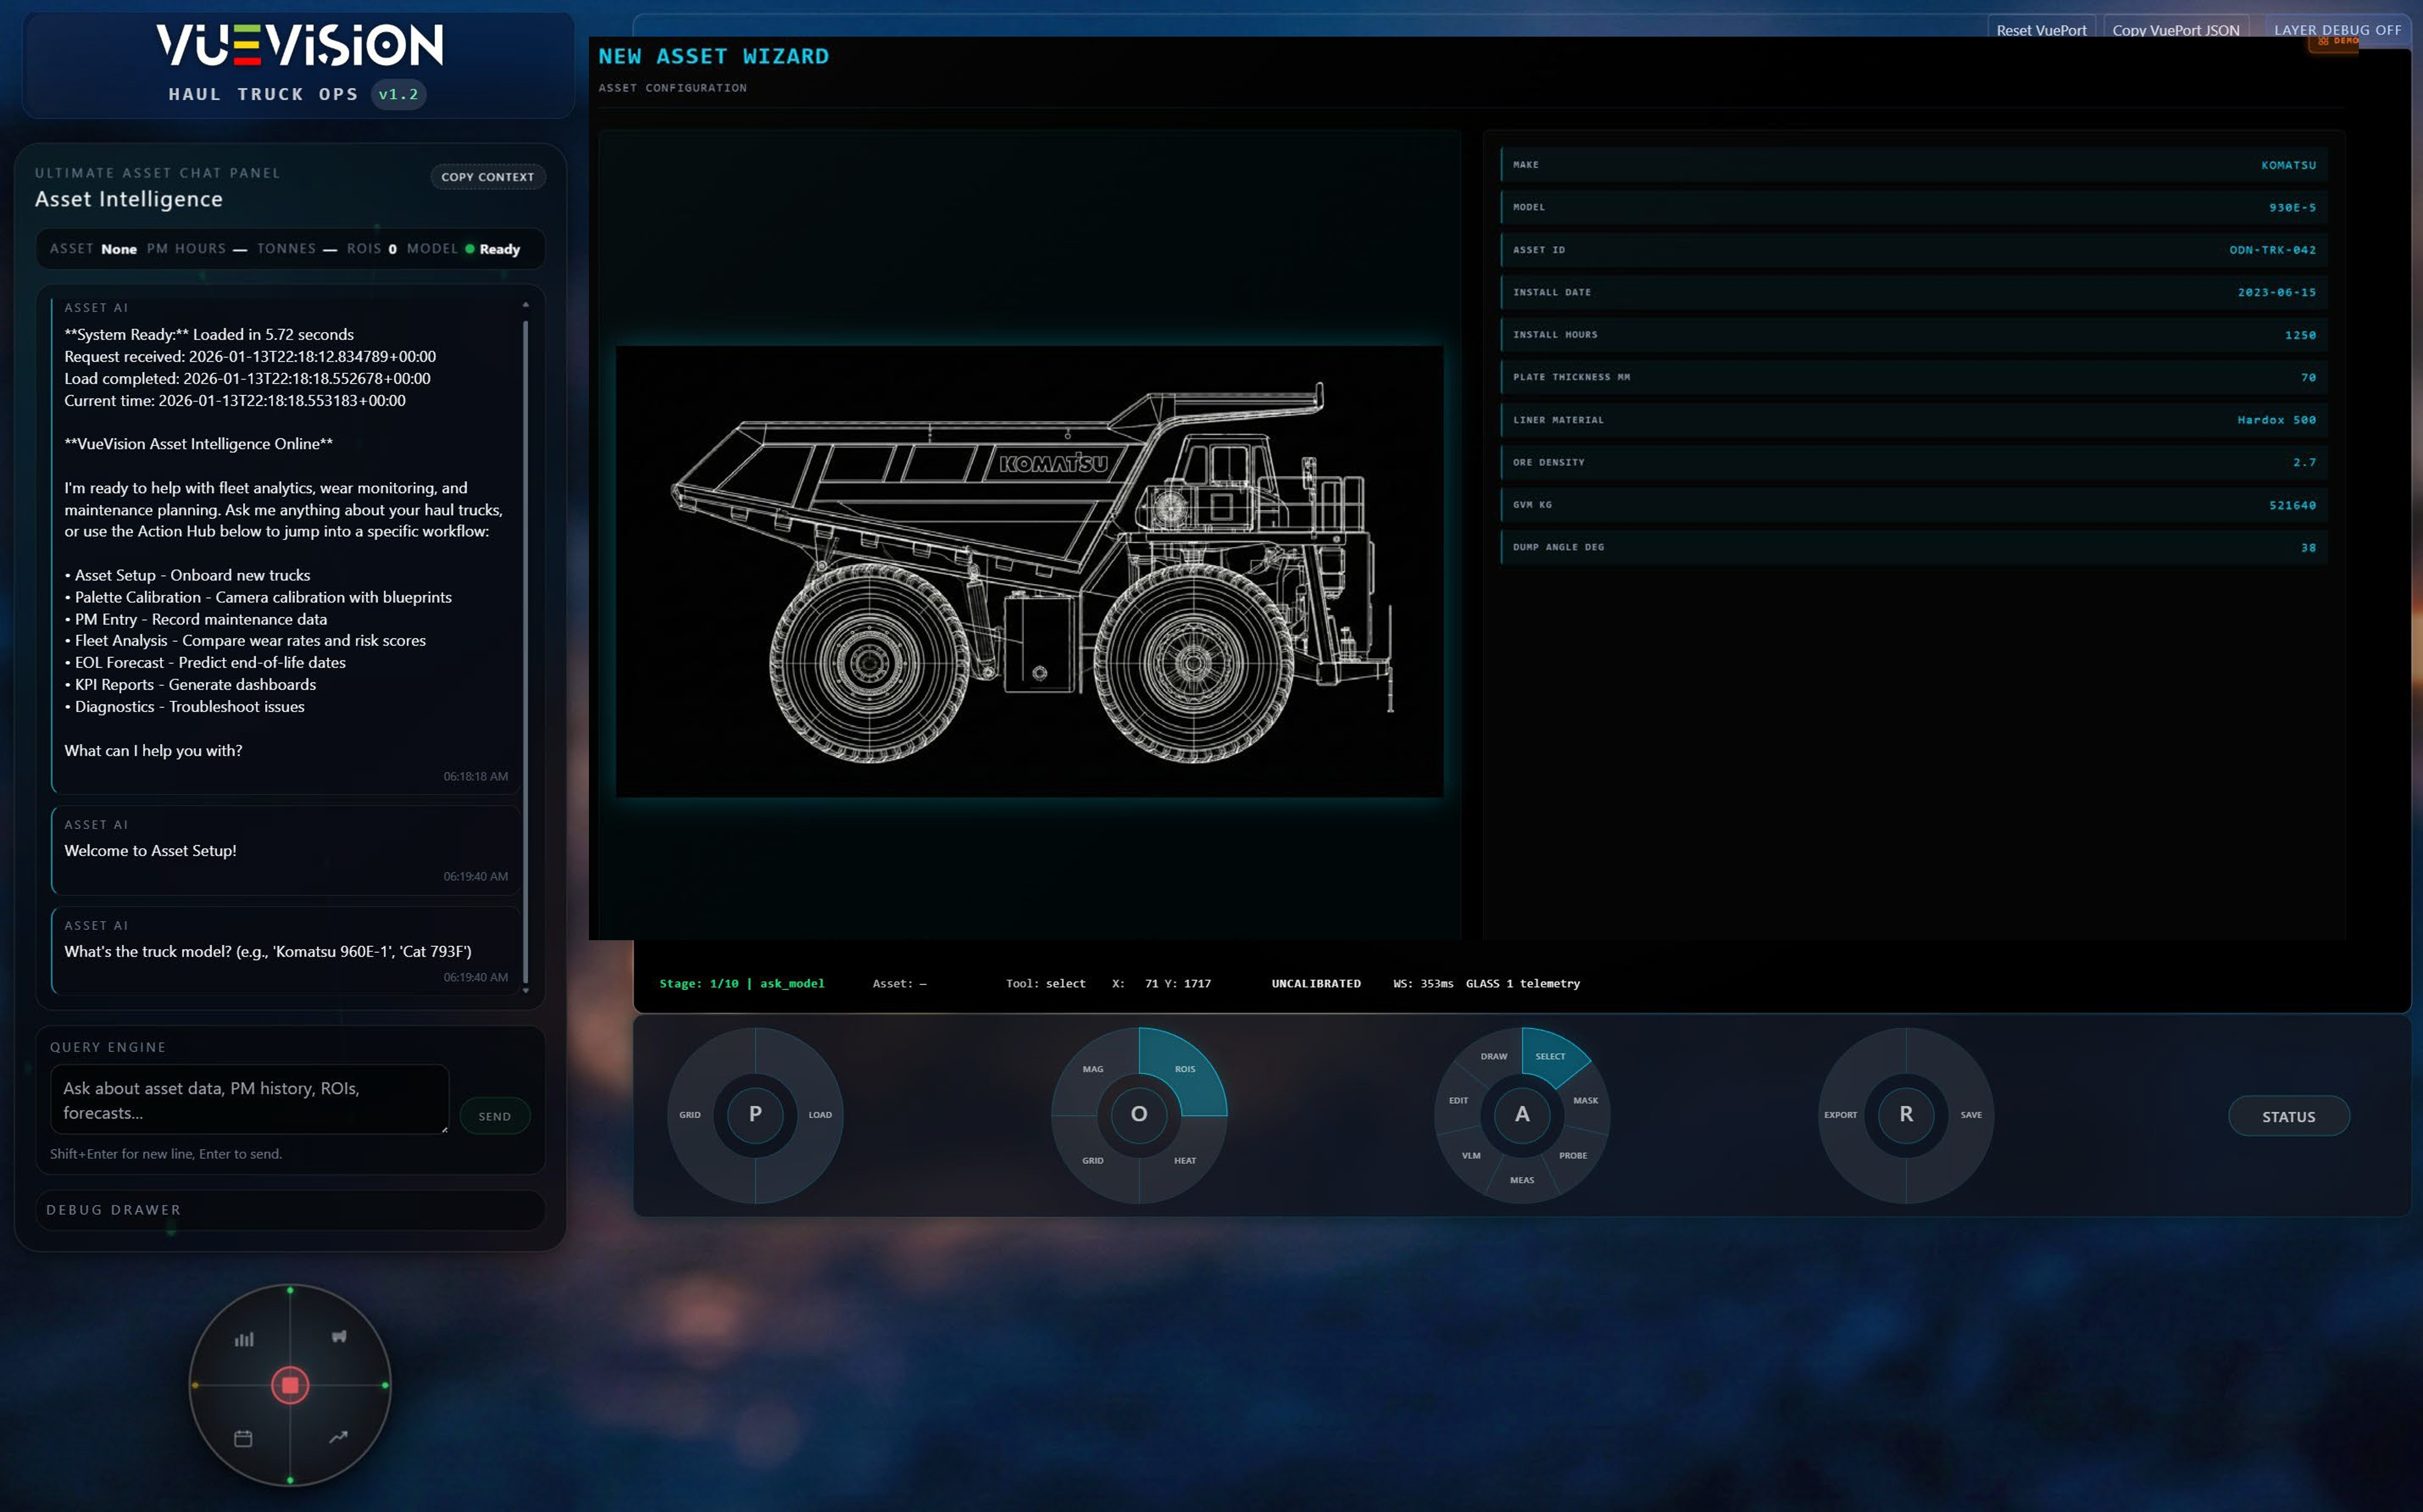Image resolution: width=2423 pixels, height=1512 pixels.
Task: Select the HEAT segment on the O wheel
Action: pos(1186,1160)
